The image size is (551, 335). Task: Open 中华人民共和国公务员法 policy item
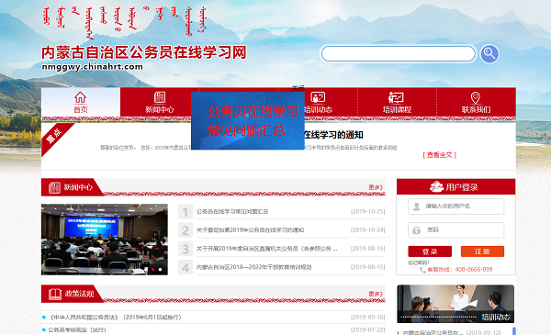click(x=115, y=317)
